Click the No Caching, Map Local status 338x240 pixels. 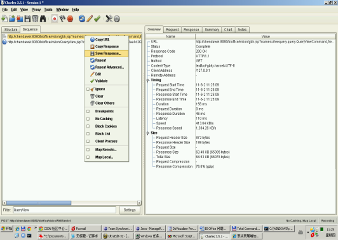coord(301,221)
